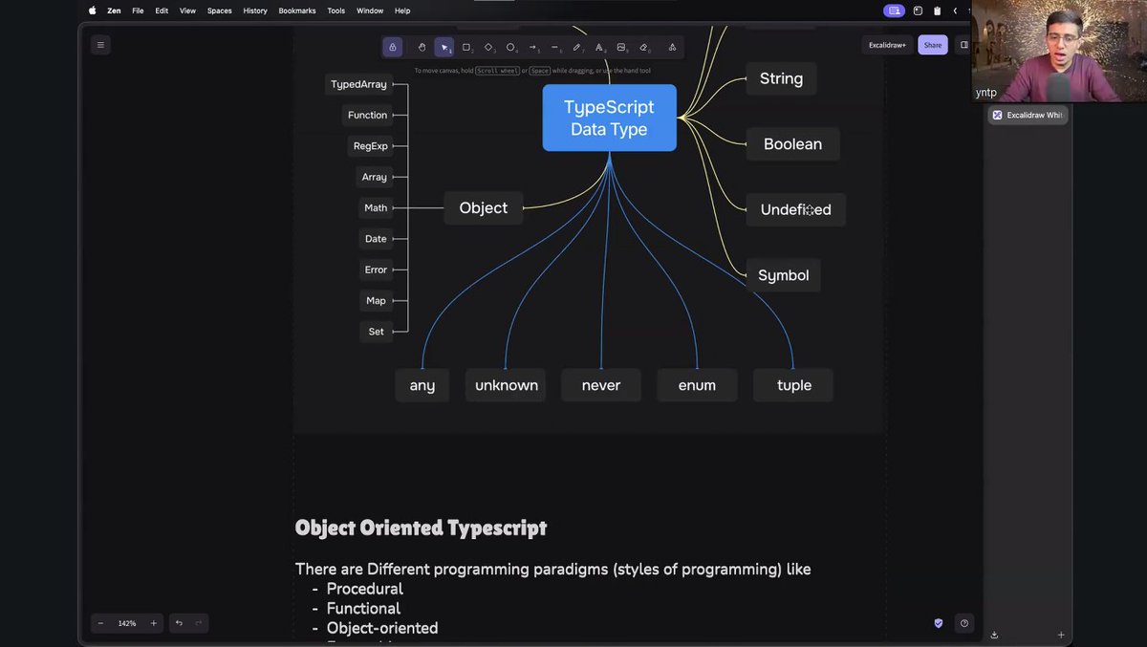Select the Math label box
This screenshot has height=647, width=1147.
click(x=376, y=207)
